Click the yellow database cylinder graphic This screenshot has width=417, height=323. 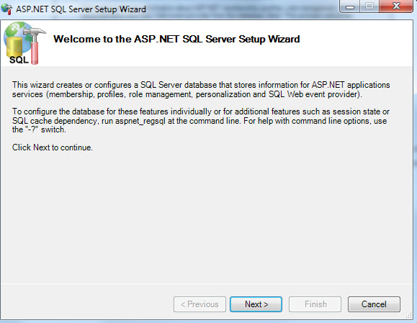14,47
